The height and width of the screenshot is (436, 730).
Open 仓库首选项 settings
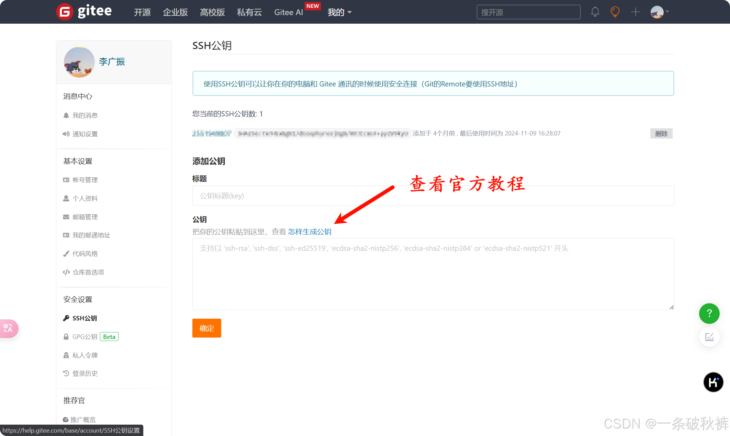(x=88, y=272)
